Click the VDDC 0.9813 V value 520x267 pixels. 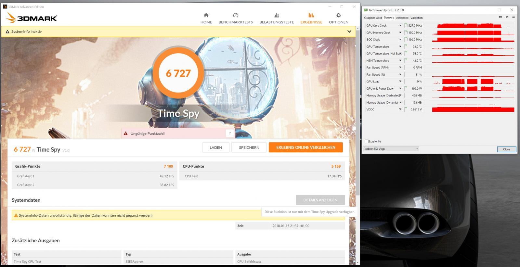413,109
